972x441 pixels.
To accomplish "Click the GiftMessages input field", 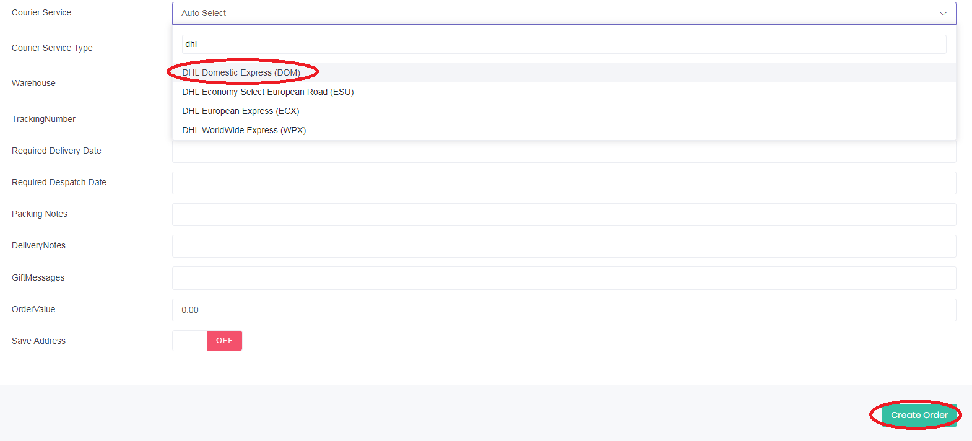I will pos(564,278).
